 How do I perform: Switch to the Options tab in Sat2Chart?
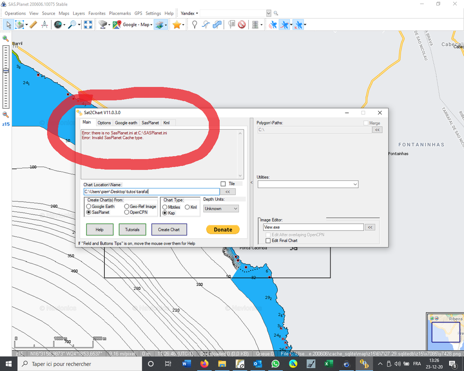click(x=104, y=123)
